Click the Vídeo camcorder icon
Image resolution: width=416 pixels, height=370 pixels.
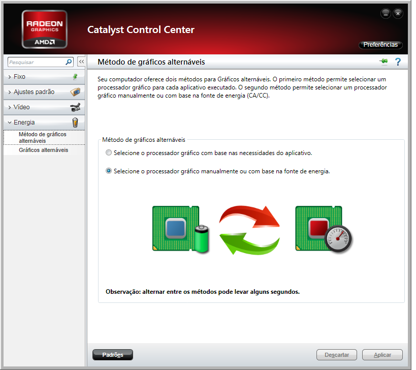click(75, 107)
